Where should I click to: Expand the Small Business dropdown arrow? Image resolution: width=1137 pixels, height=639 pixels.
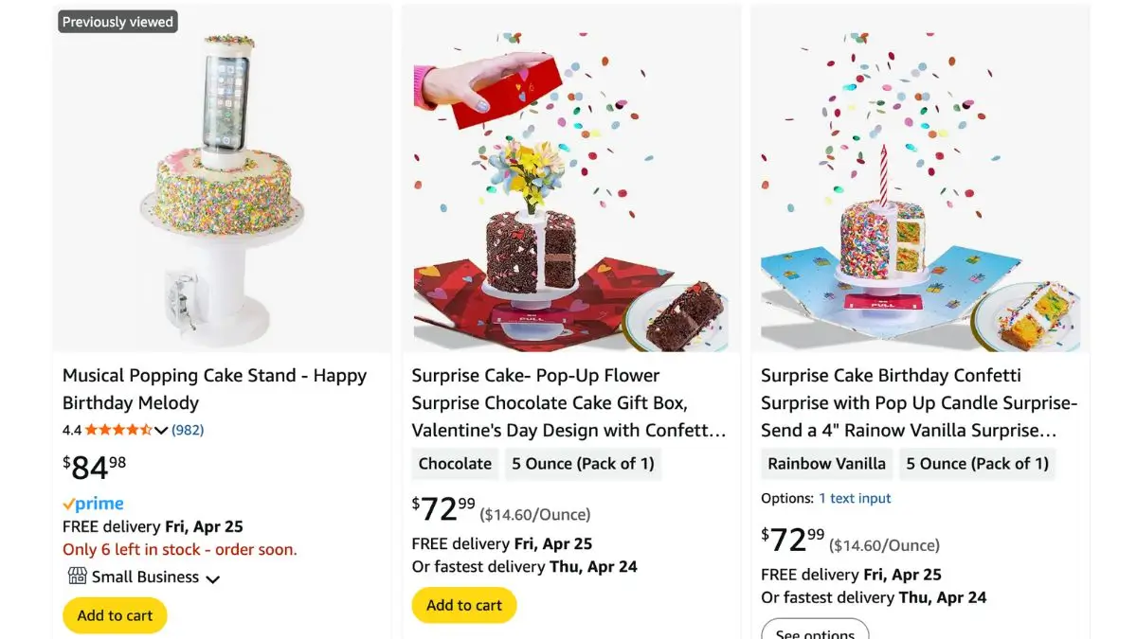point(213,578)
